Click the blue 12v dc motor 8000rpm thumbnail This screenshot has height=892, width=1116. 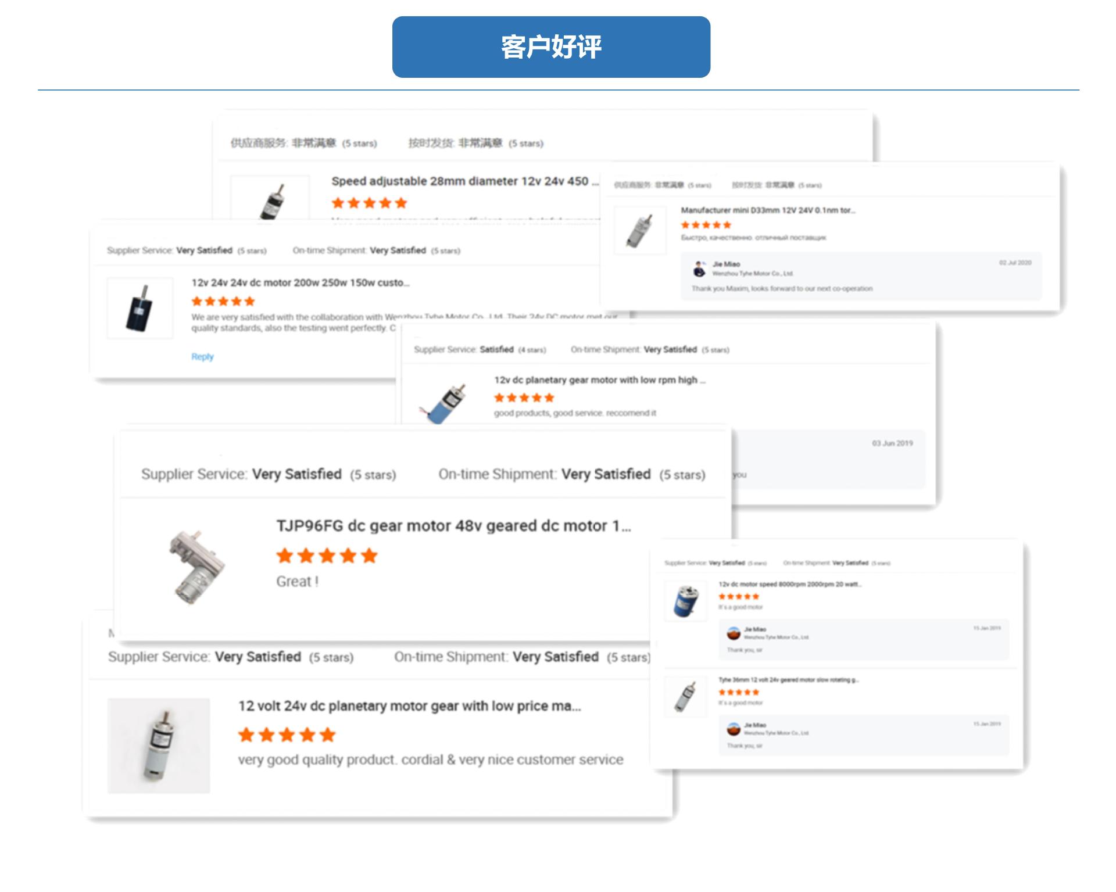point(686,601)
